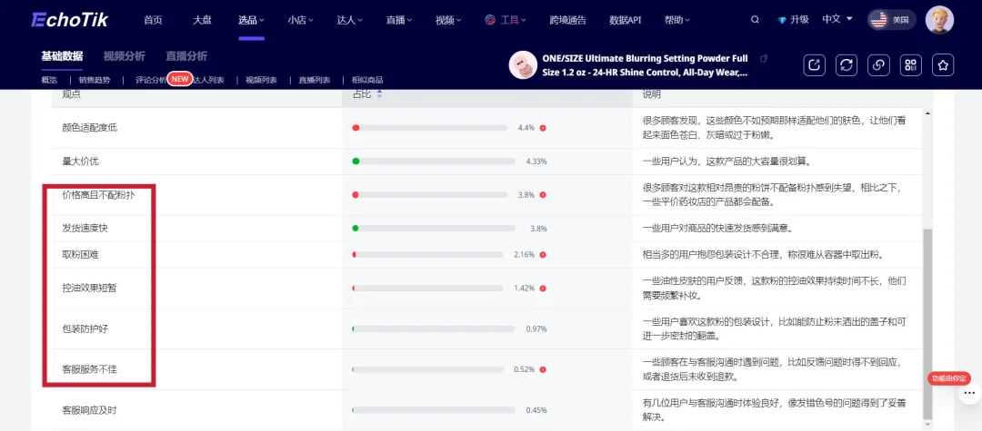
Task: Open product in external link icon
Action: 814,64
